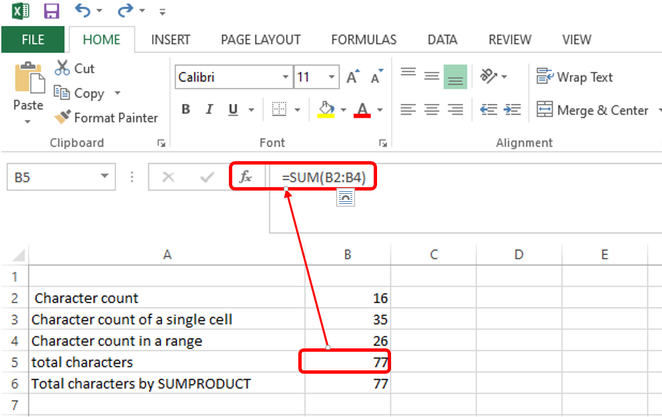Open the Insert Function (fx) dialog
Image resolution: width=662 pixels, height=417 pixels.
(246, 177)
